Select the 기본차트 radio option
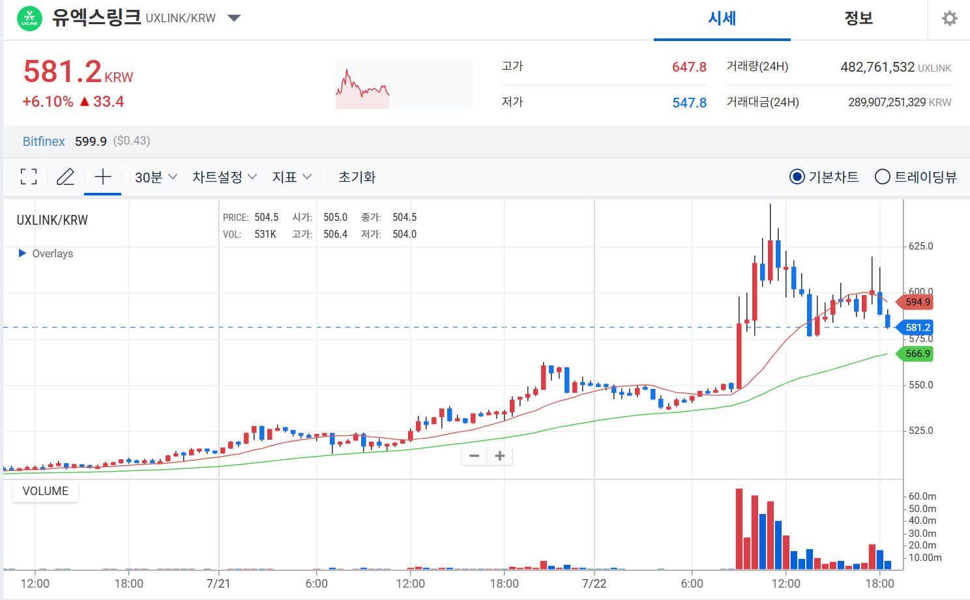970x600 pixels. click(824, 177)
